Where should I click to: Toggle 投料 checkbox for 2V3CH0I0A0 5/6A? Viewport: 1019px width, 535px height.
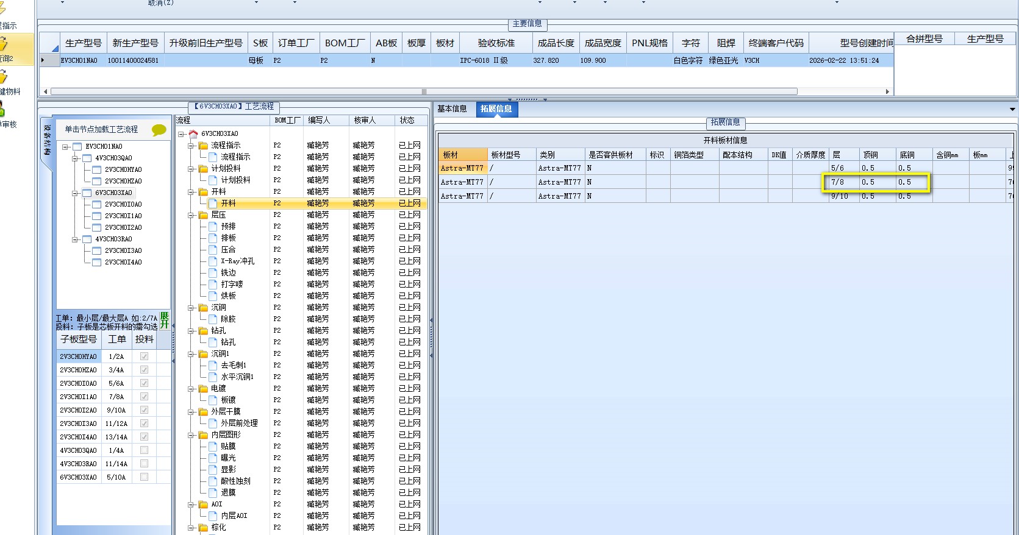click(144, 383)
